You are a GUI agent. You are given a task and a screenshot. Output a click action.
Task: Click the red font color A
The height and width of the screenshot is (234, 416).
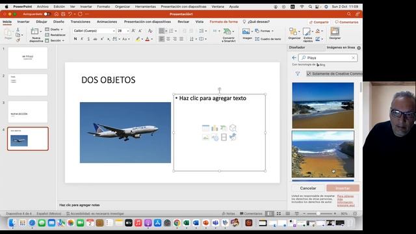coord(148,39)
